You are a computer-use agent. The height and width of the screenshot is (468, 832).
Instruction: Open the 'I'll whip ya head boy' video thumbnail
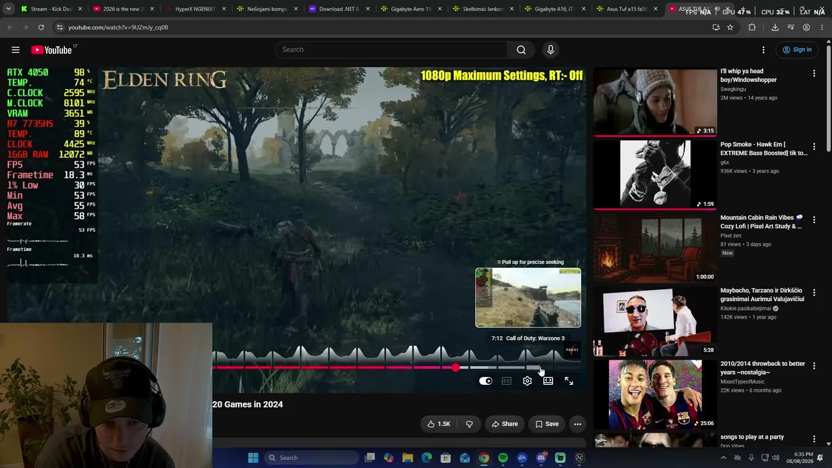point(655,102)
